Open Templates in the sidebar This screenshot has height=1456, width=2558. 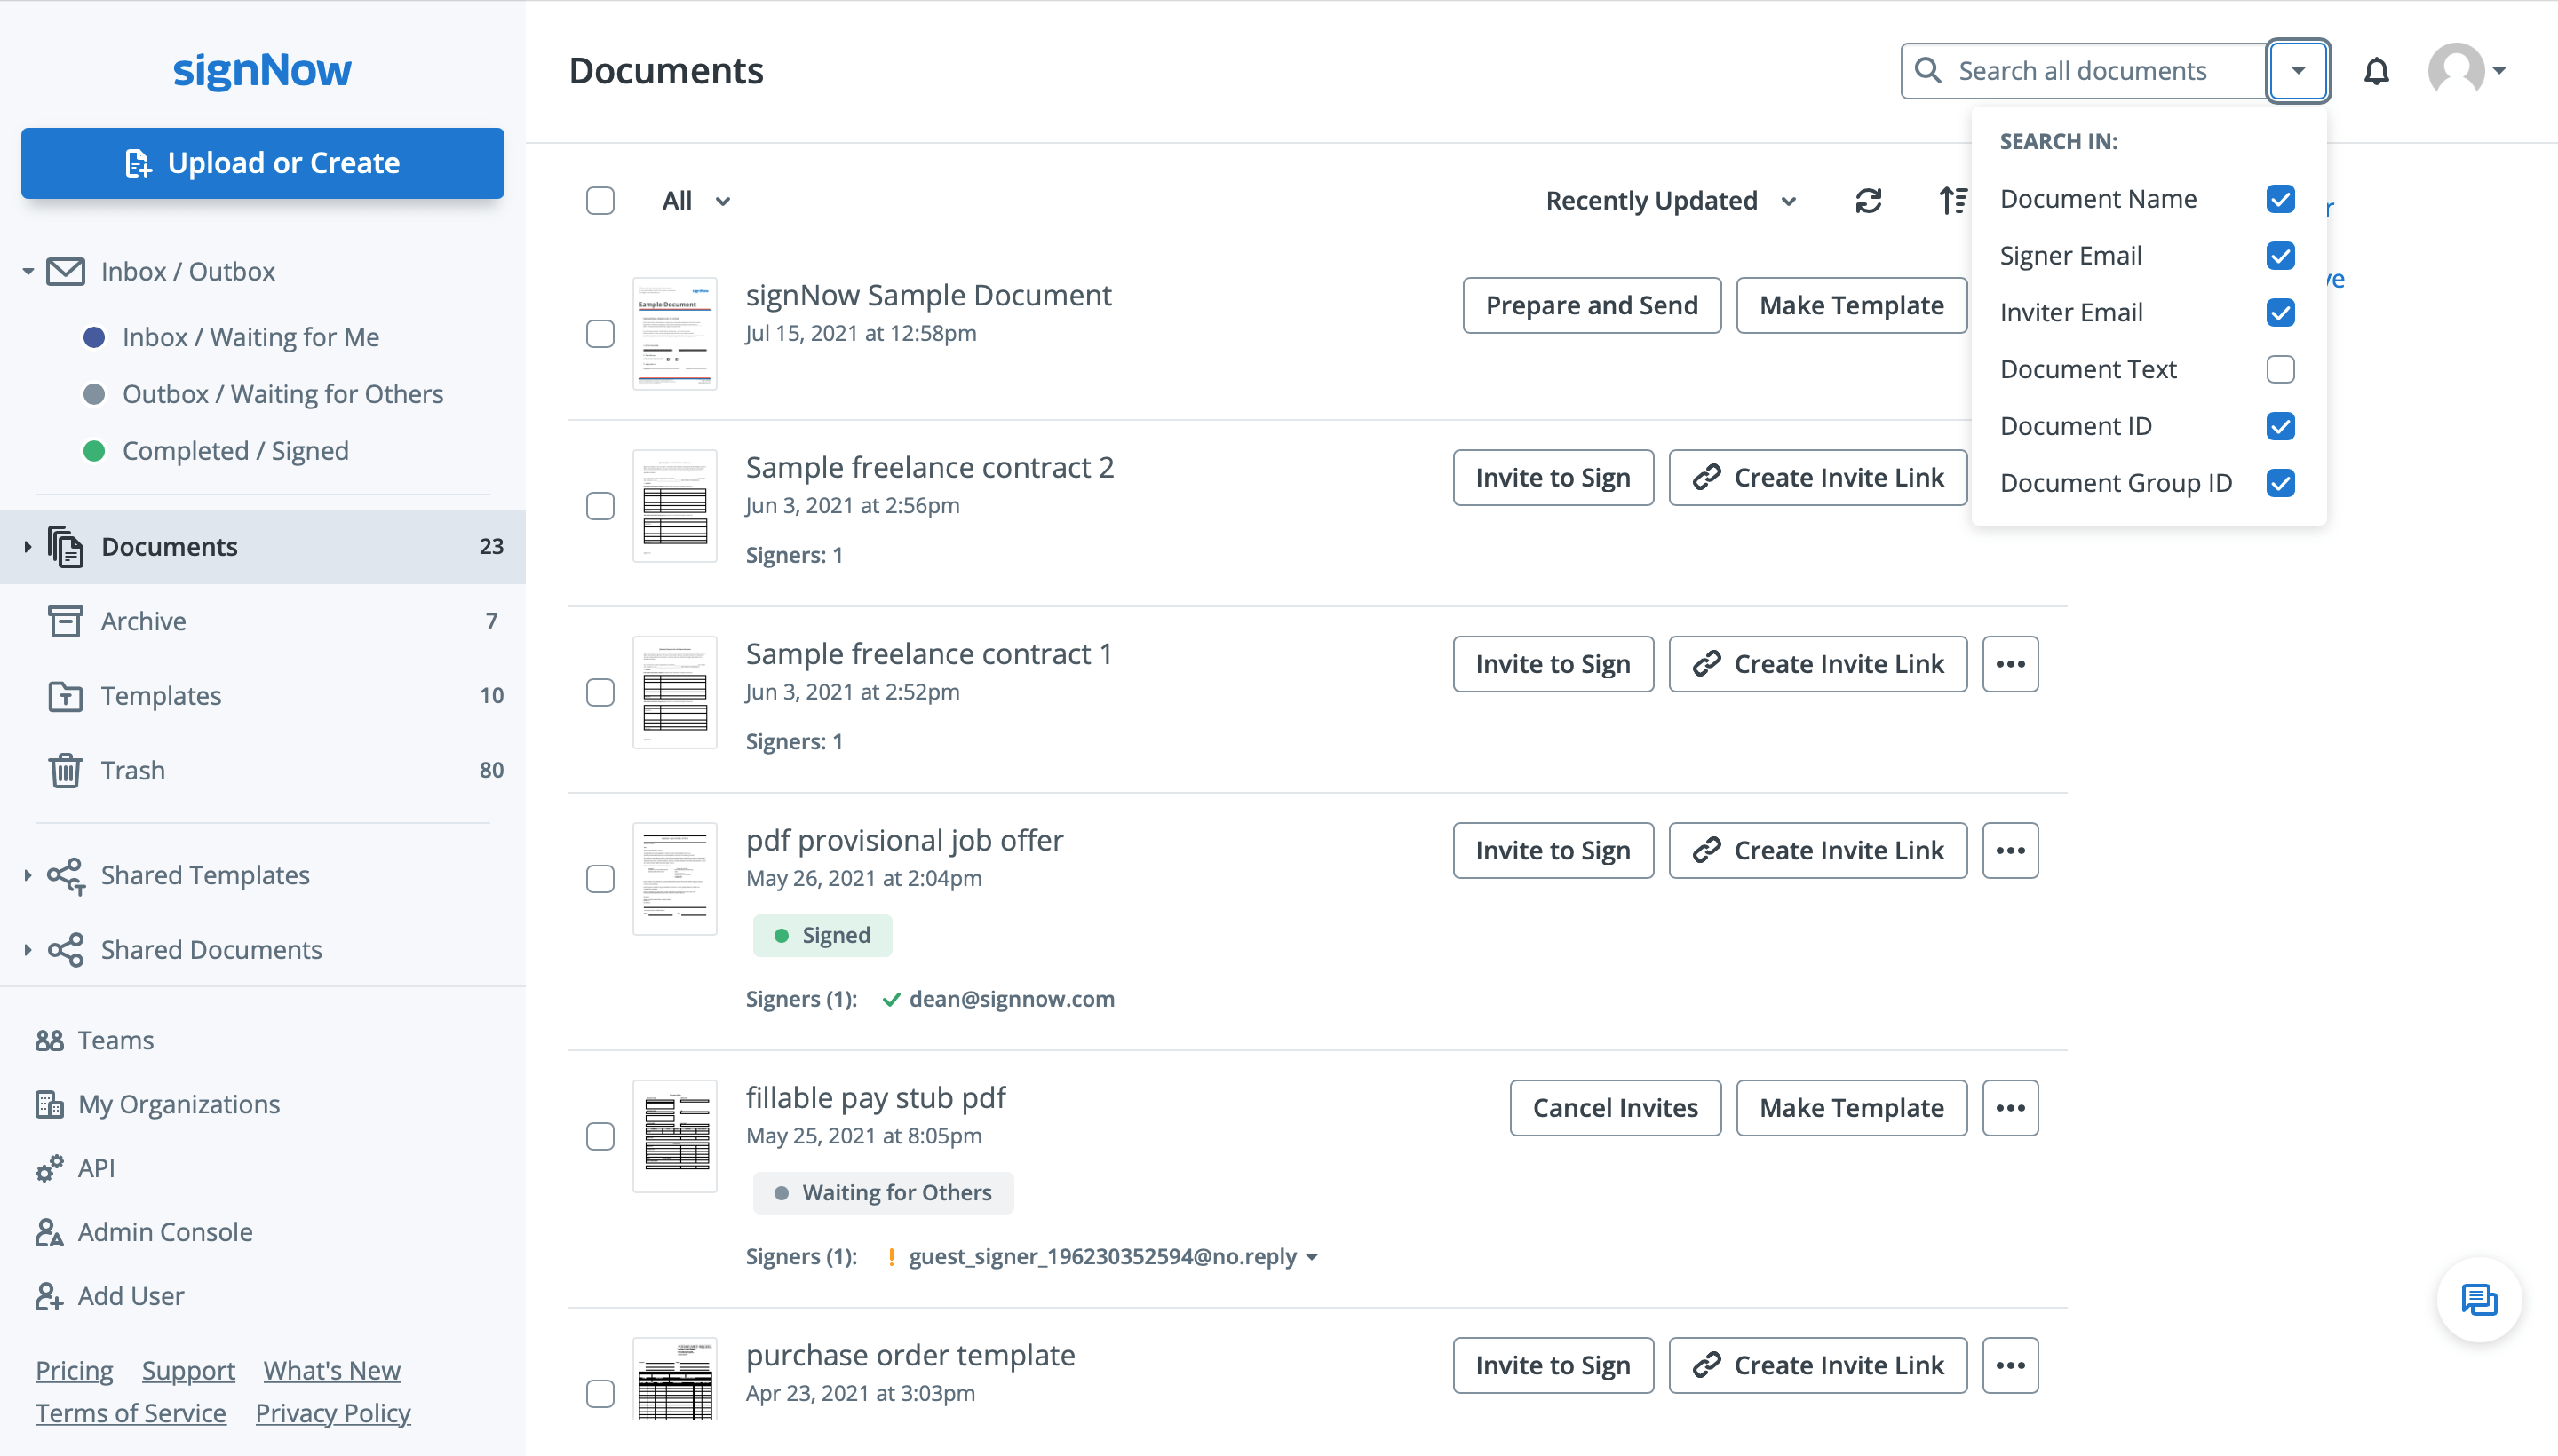161,696
